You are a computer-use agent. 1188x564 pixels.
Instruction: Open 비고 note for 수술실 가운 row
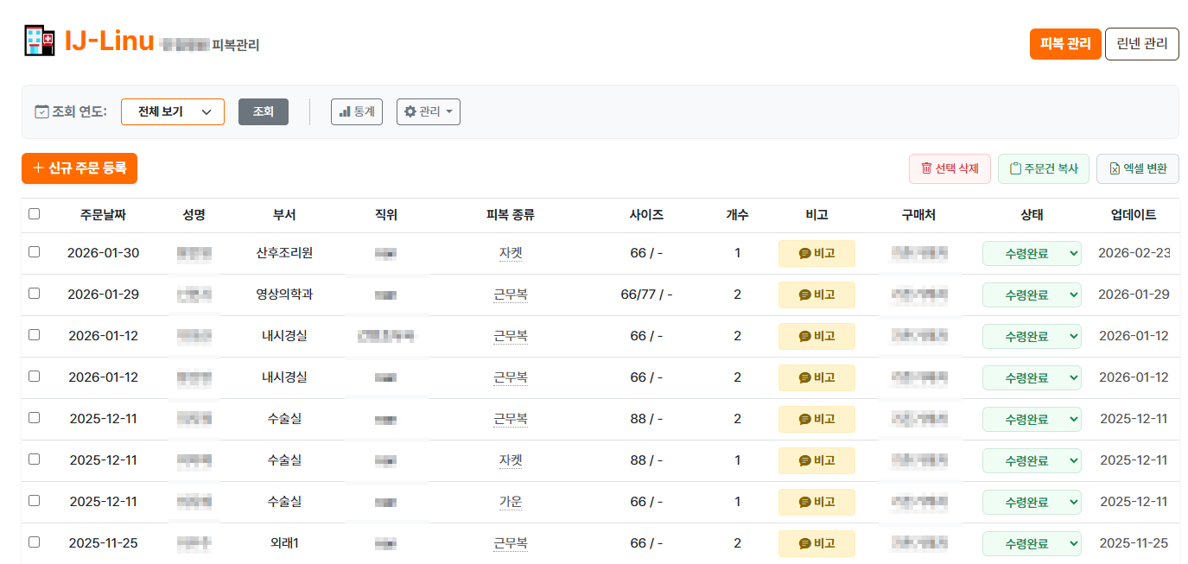tap(816, 502)
